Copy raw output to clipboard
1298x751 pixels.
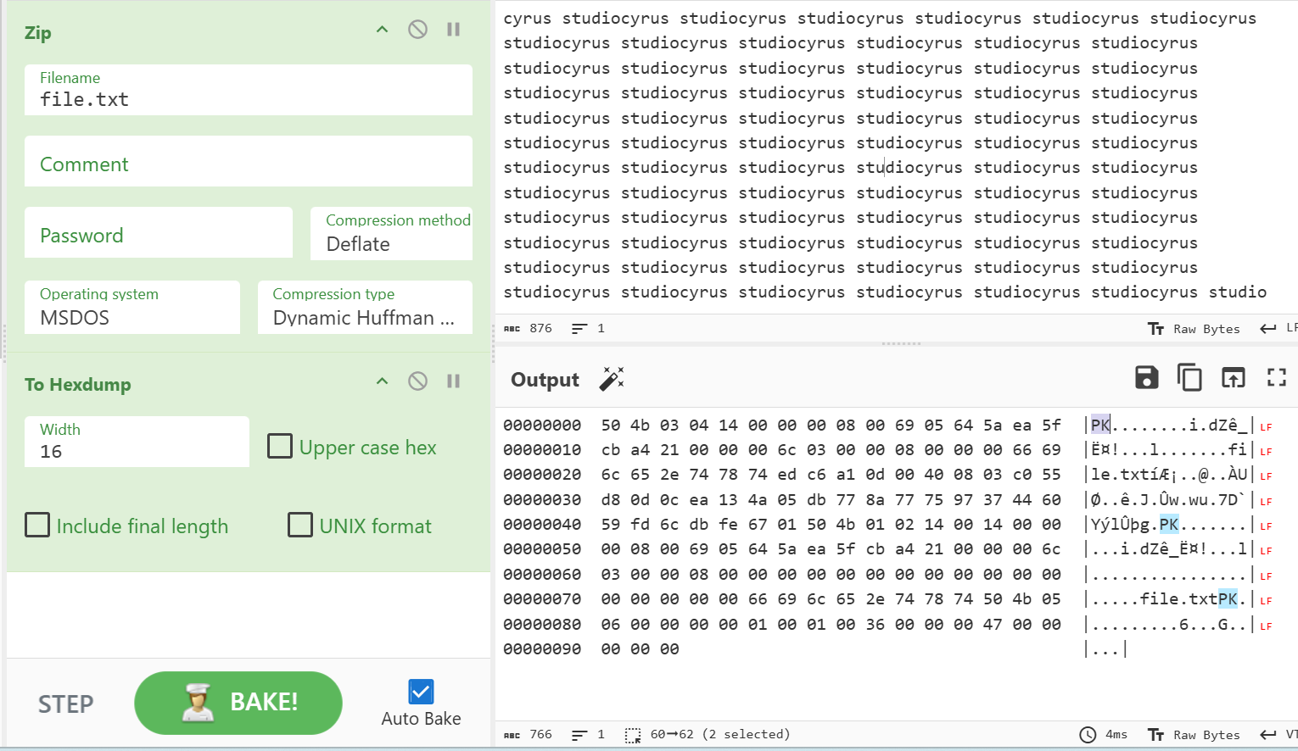click(1189, 377)
